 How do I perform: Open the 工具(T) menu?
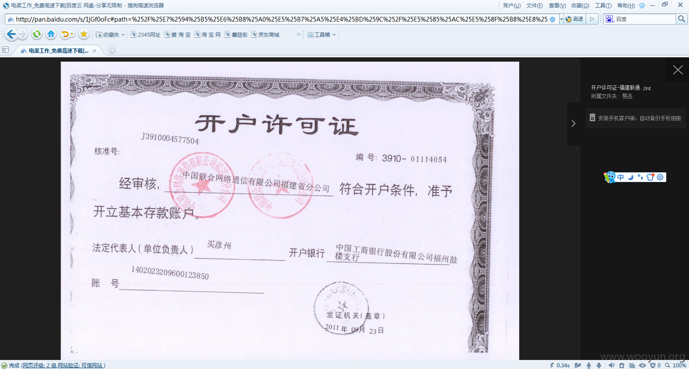pyautogui.click(x=603, y=6)
